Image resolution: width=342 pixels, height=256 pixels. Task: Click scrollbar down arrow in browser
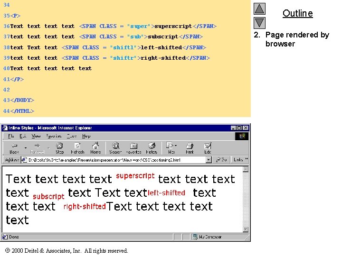coord(246,229)
